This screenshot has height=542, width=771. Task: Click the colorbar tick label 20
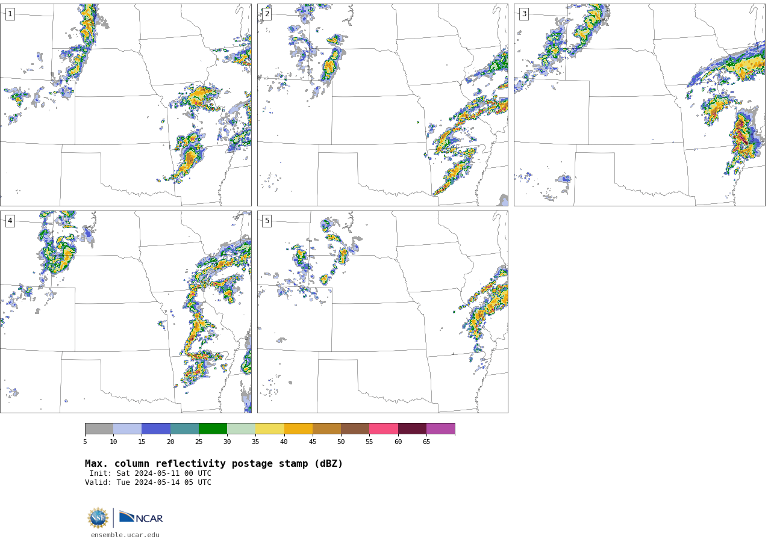click(170, 442)
